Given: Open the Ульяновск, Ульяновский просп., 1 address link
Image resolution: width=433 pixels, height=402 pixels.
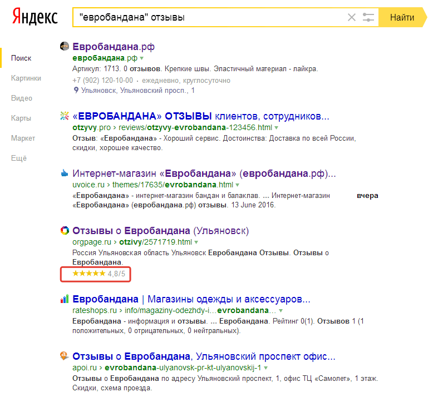Looking at the screenshot, I should 138,91.
